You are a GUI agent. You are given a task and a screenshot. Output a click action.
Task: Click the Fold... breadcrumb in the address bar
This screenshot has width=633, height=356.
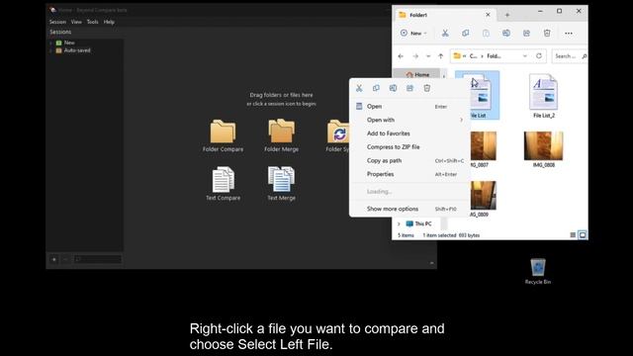point(495,56)
